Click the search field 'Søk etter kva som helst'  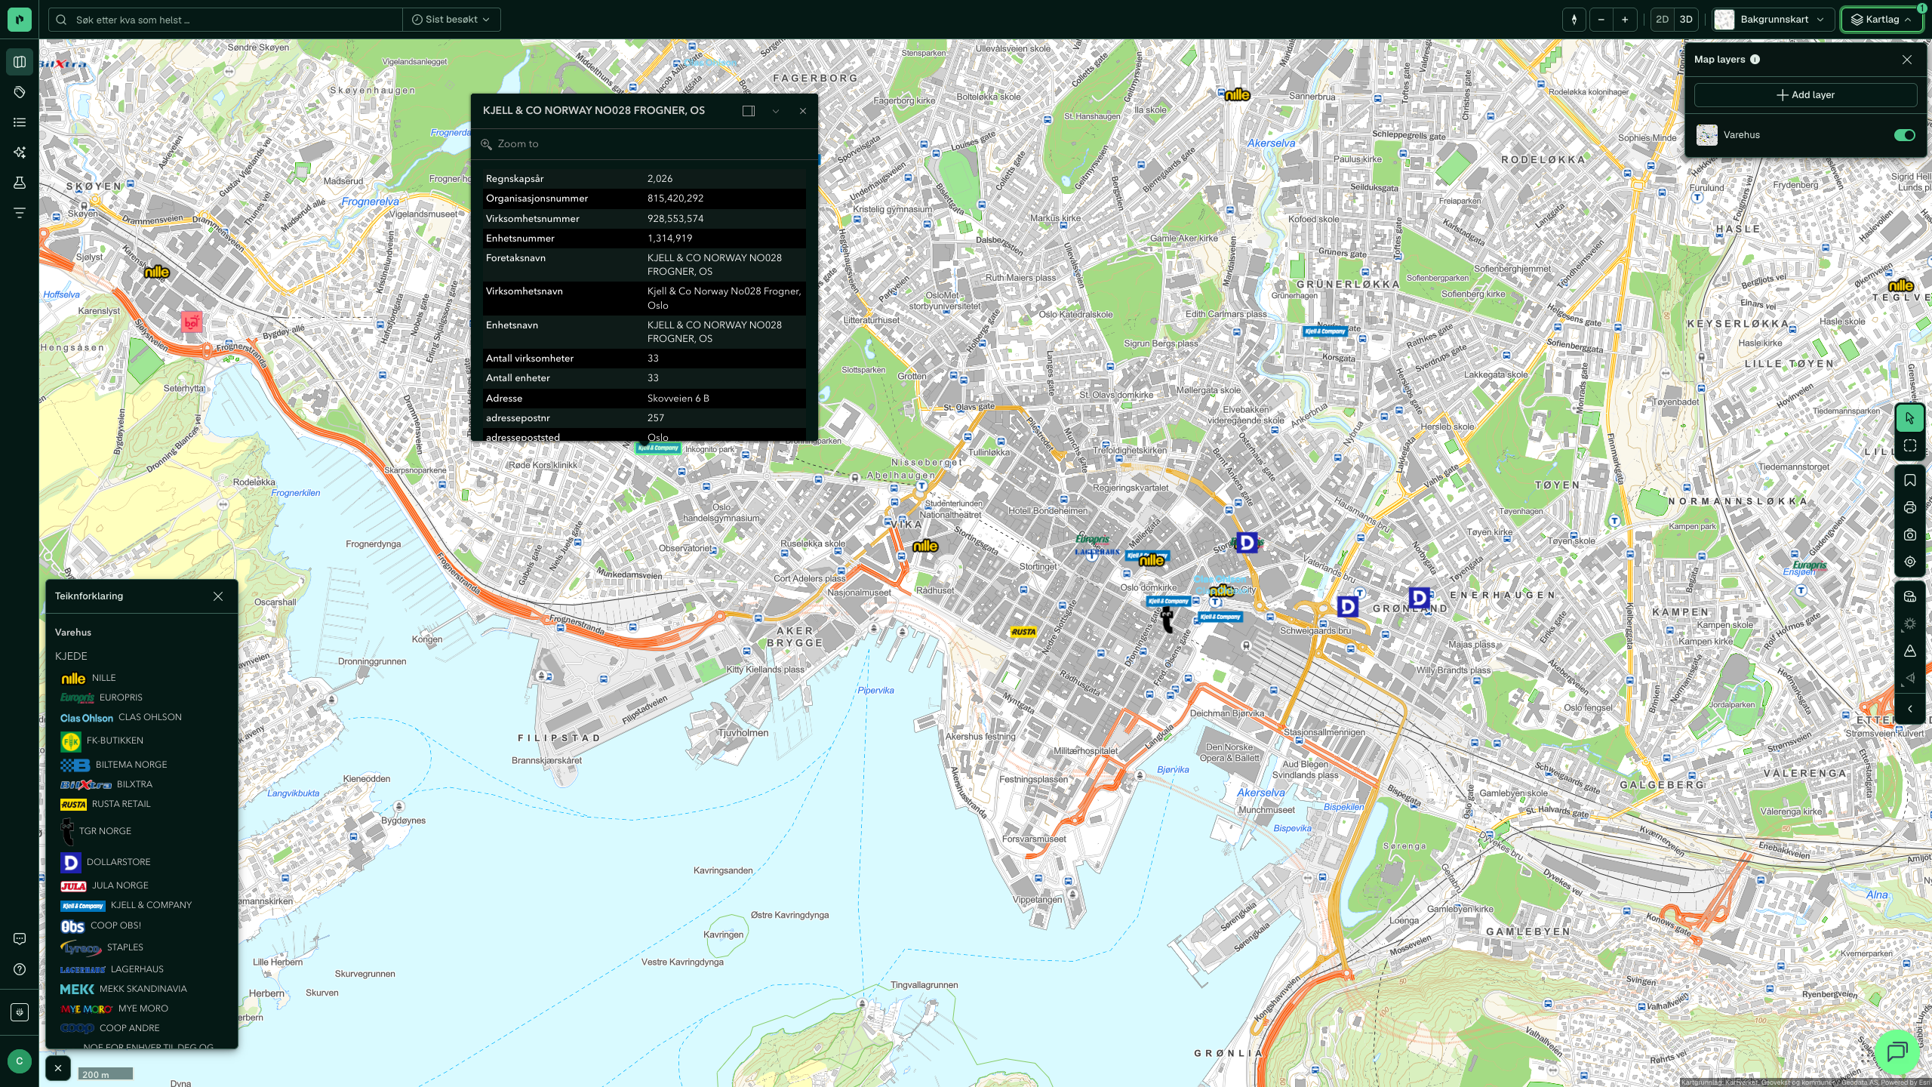(226, 20)
